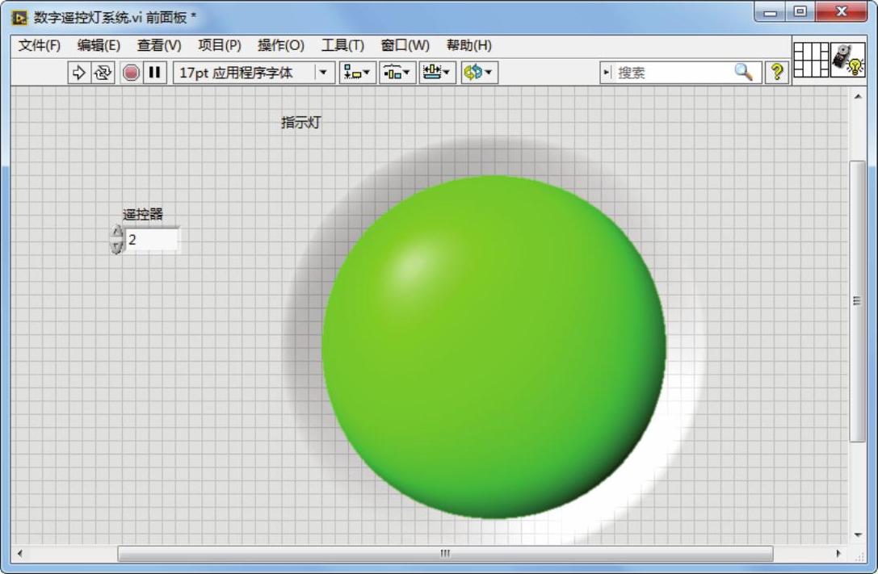
Task: Click the vertical scrollbar thumb
Action: point(857,301)
